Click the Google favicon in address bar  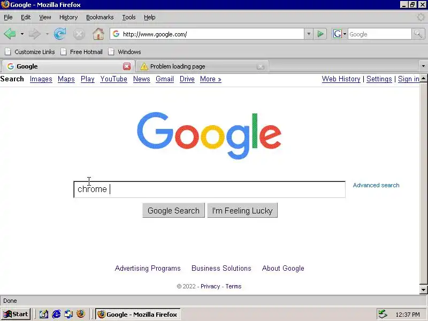click(x=116, y=34)
